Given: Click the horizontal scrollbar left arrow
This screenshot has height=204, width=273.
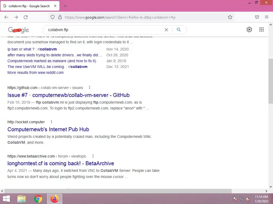Looking at the screenshot, I should pos(2,191).
